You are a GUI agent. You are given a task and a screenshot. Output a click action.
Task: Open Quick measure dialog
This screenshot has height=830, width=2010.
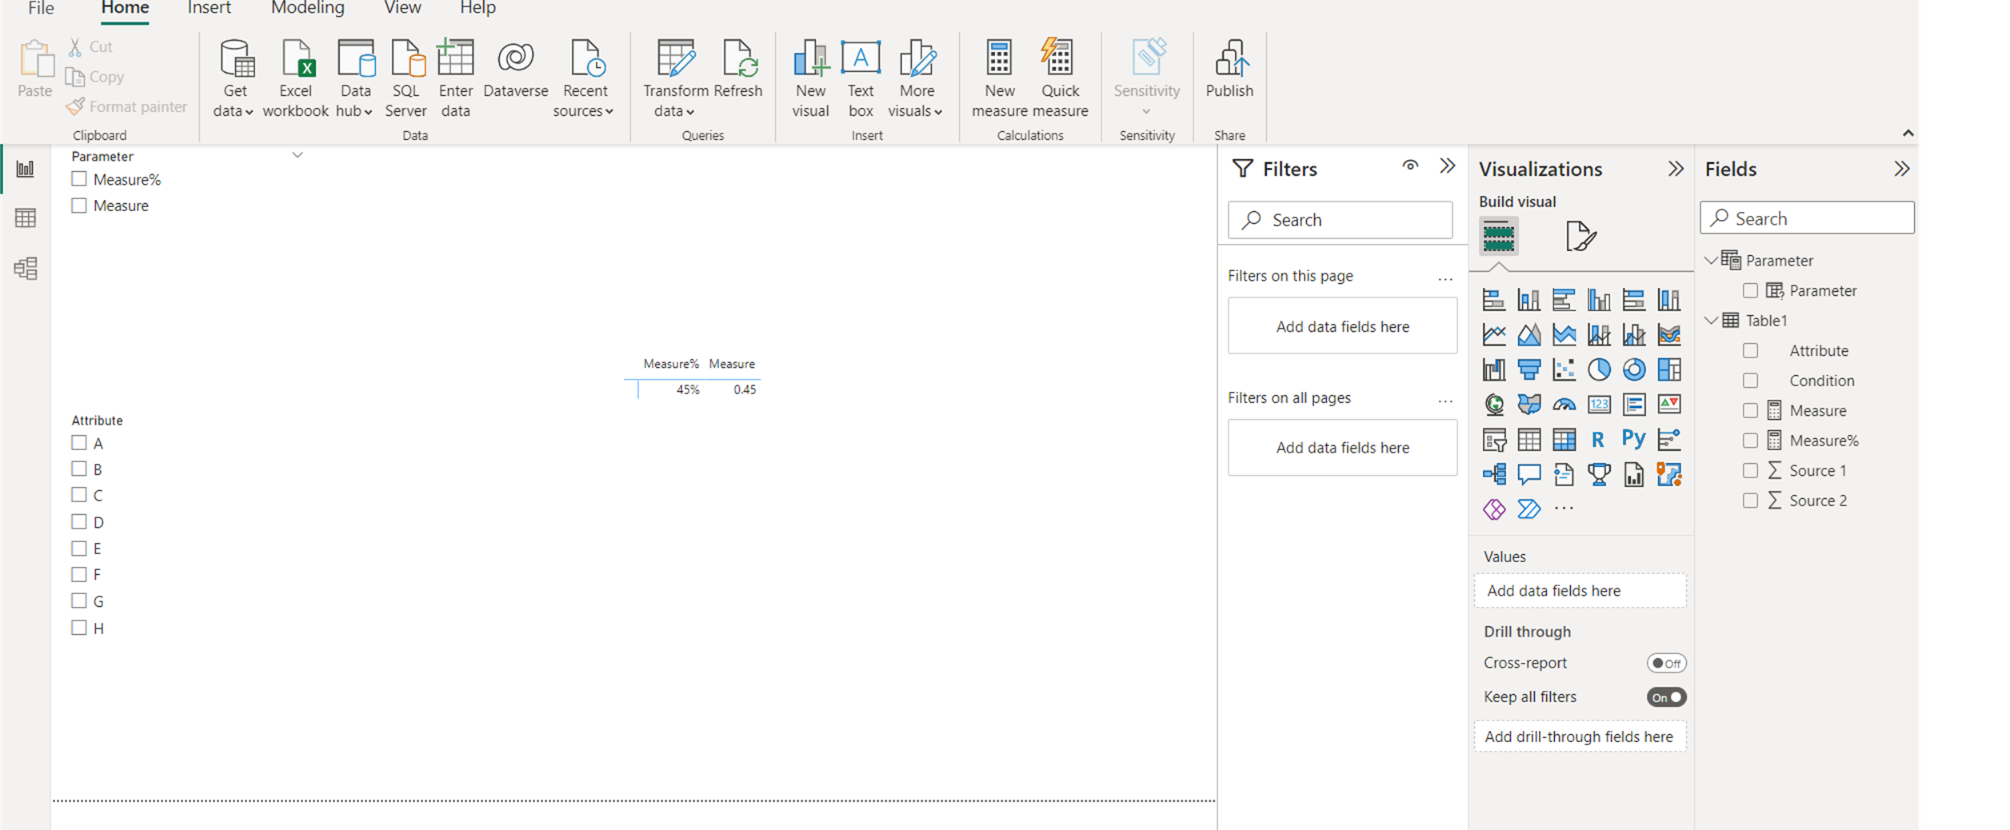(x=1060, y=78)
